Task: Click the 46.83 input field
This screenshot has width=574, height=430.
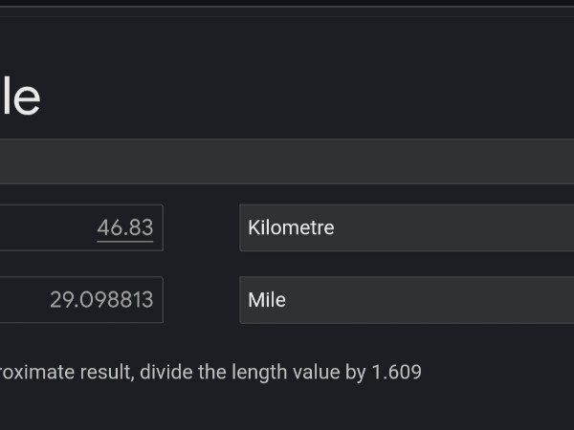Action: coord(81,227)
